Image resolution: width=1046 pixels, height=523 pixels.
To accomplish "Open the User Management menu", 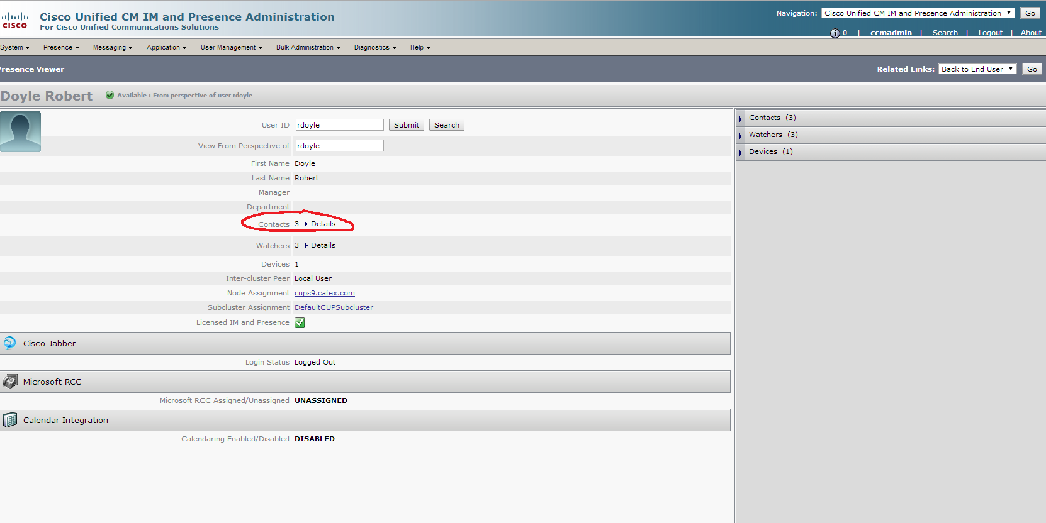I will (232, 47).
